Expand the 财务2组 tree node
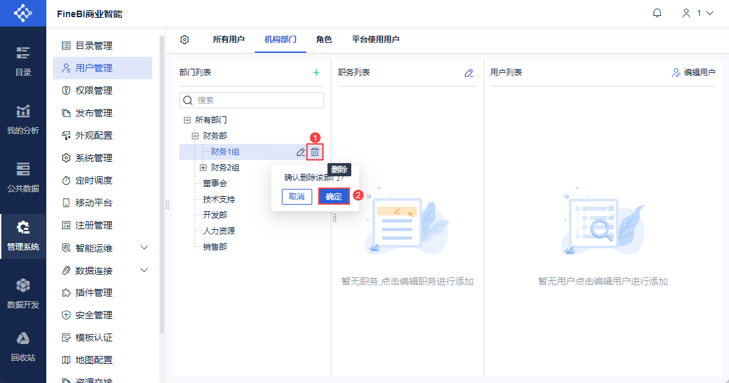Screen dimensions: 729x383 (202, 168)
